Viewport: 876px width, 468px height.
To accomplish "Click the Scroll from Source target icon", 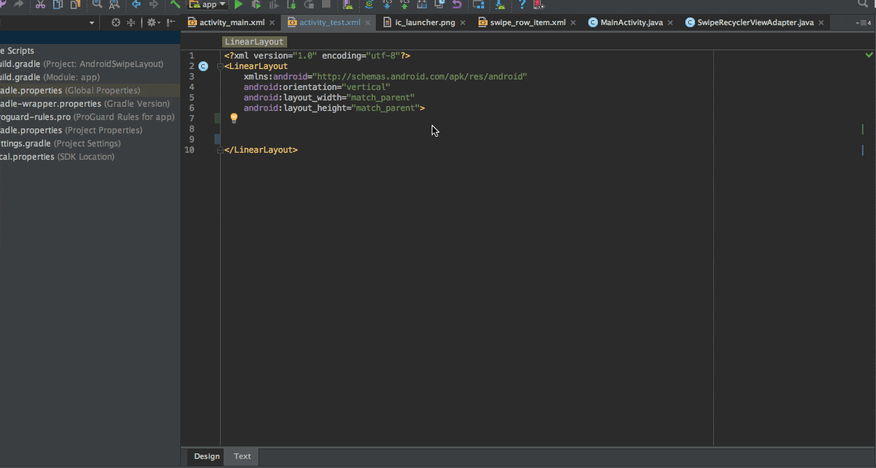I will (x=116, y=23).
